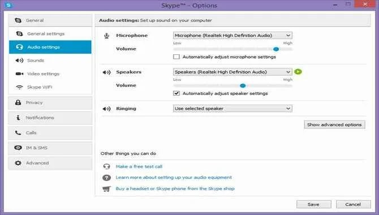Image resolution: width=379 pixels, height=215 pixels.
Task: Make a free test call
Action: [139, 166]
